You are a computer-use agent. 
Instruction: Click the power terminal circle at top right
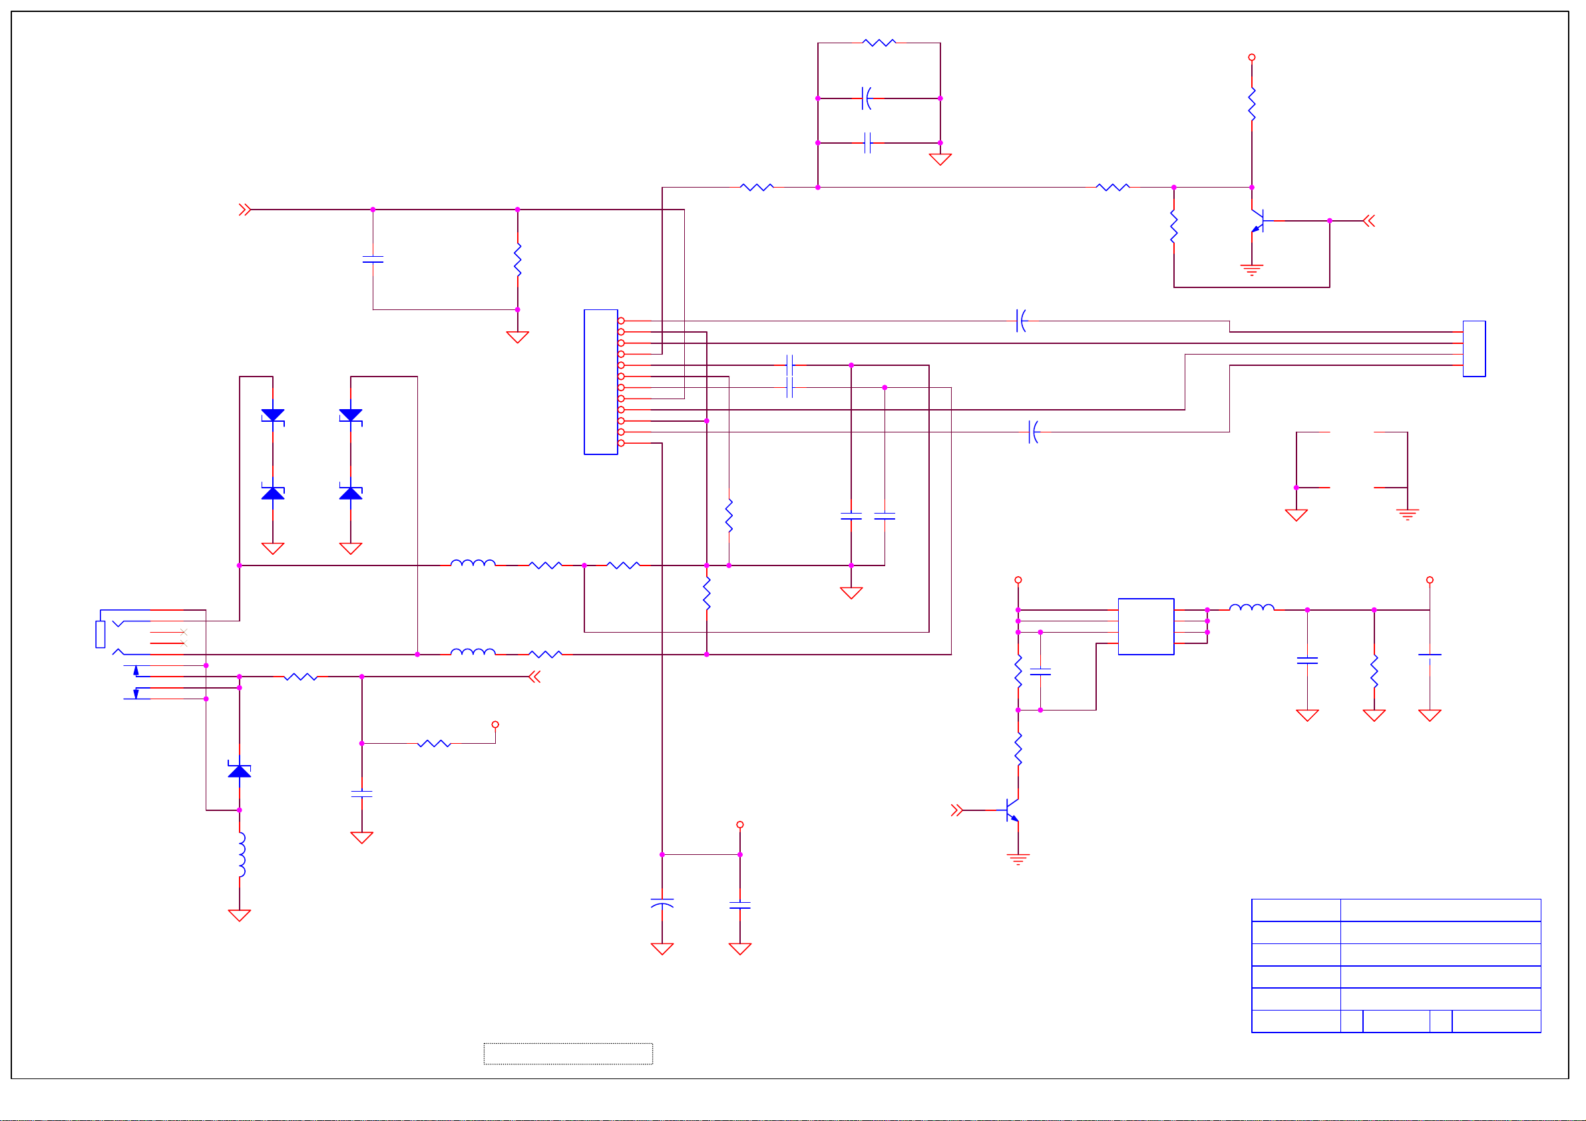pyautogui.click(x=1252, y=57)
